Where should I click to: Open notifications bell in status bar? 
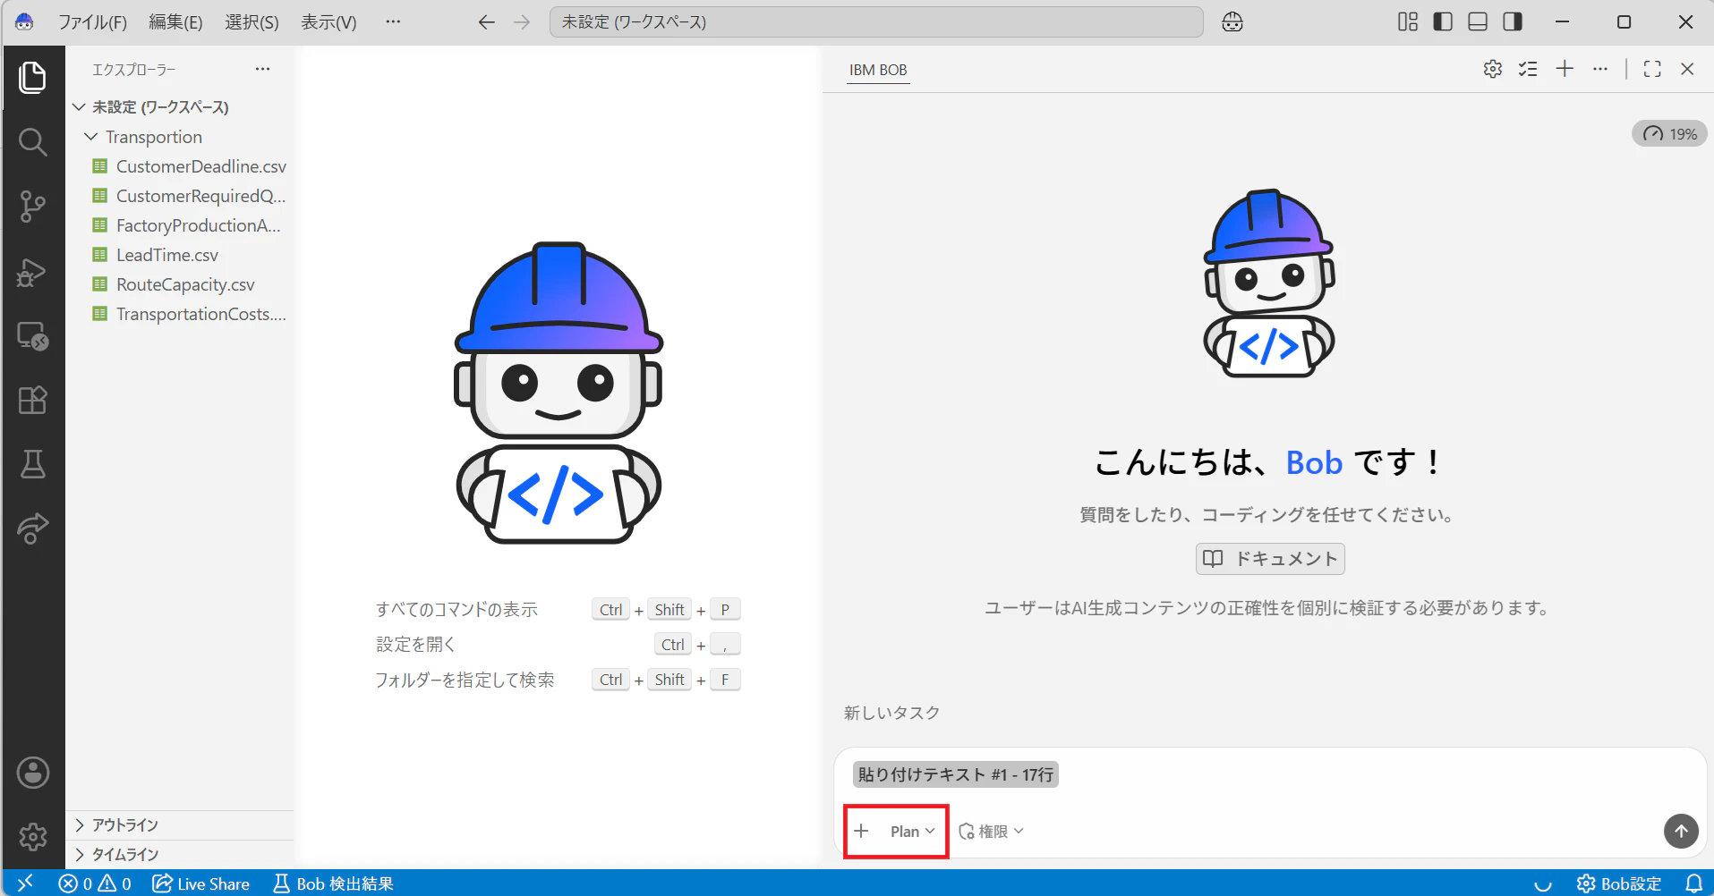1693,883
